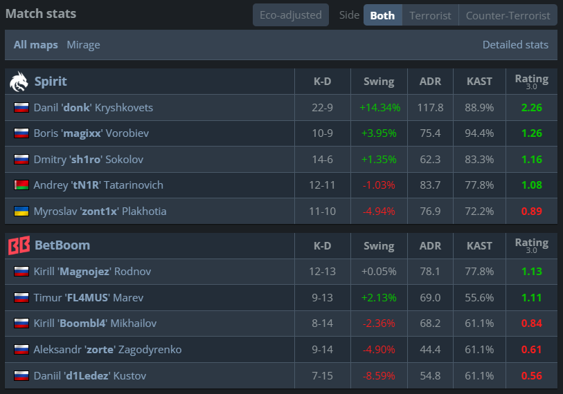Open the Spirit team name link
563x394 pixels.
(51, 82)
